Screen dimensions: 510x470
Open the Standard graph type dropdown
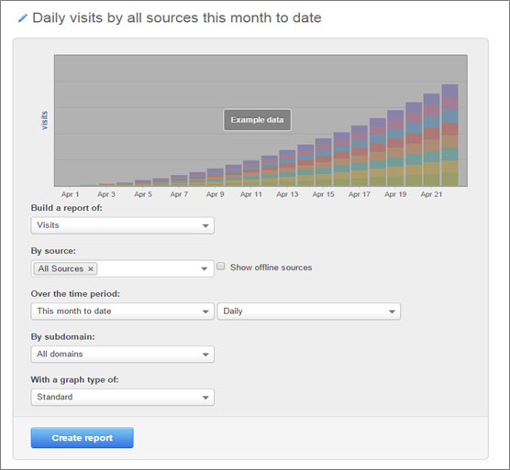point(122,397)
